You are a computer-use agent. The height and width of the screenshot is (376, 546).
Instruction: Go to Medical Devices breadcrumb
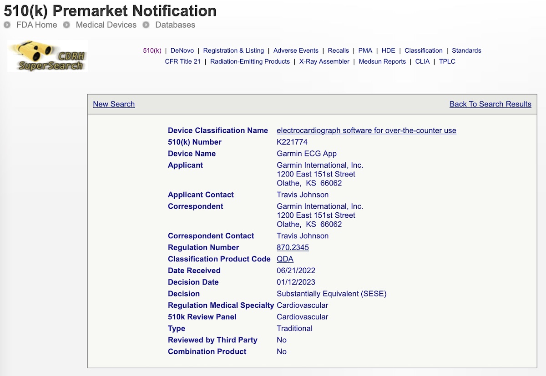point(106,25)
